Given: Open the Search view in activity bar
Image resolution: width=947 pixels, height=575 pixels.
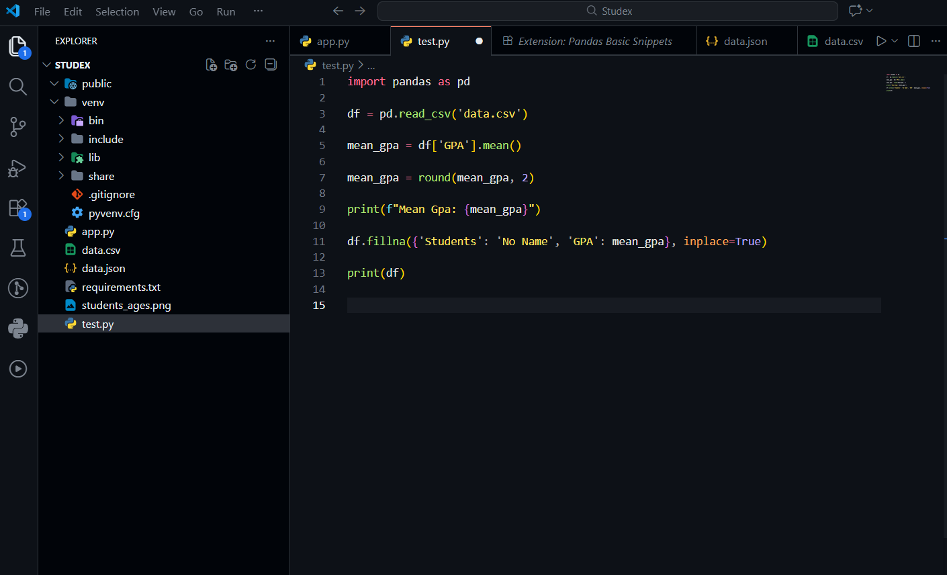Looking at the screenshot, I should point(18,87).
